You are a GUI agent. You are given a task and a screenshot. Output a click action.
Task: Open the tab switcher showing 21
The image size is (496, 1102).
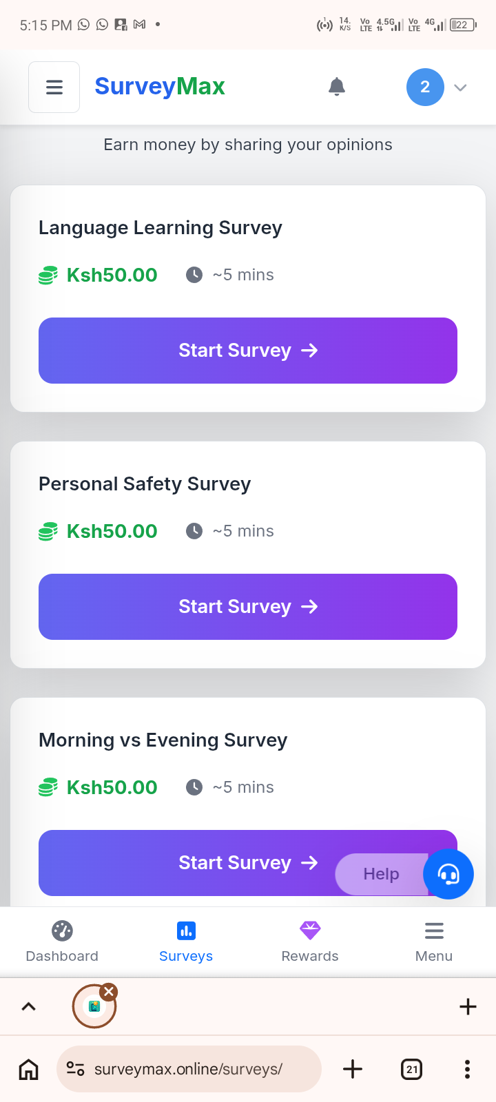(411, 1069)
